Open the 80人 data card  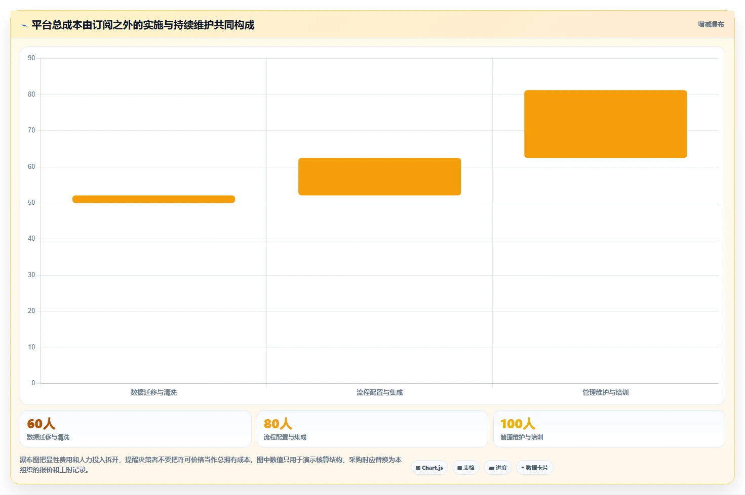pos(372,429)
